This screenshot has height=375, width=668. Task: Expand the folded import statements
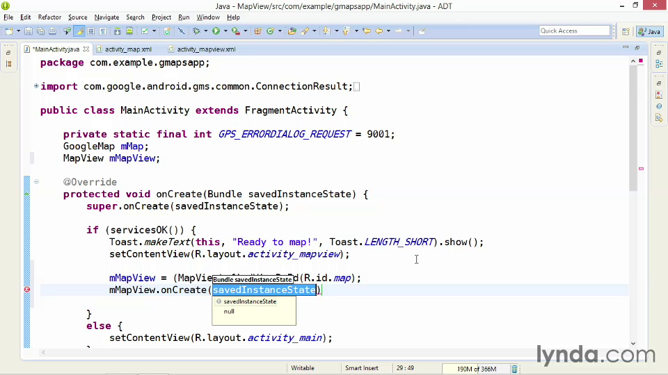tap(36, 86)
